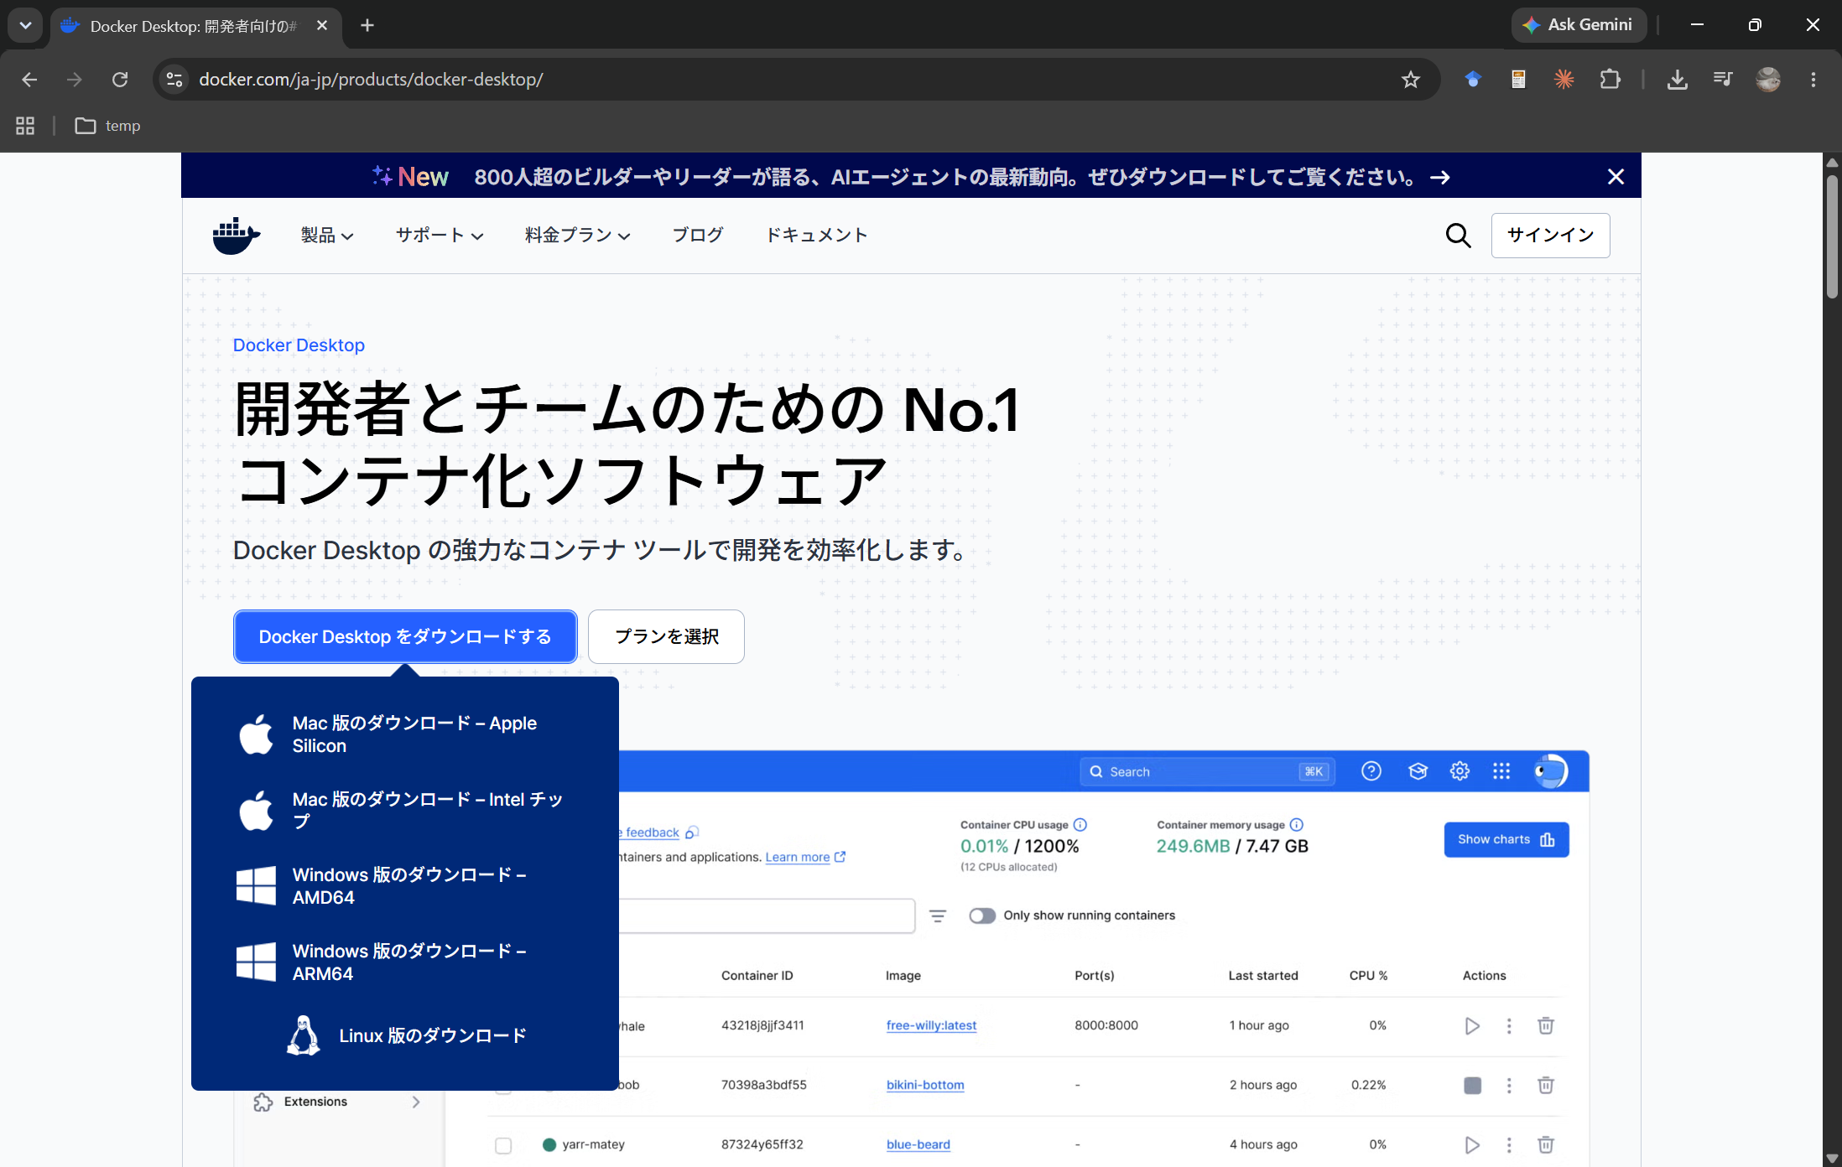Click the filter icon beside the search field
The width and height of the screenshot is (1842, 1167).
click(938, 916)
